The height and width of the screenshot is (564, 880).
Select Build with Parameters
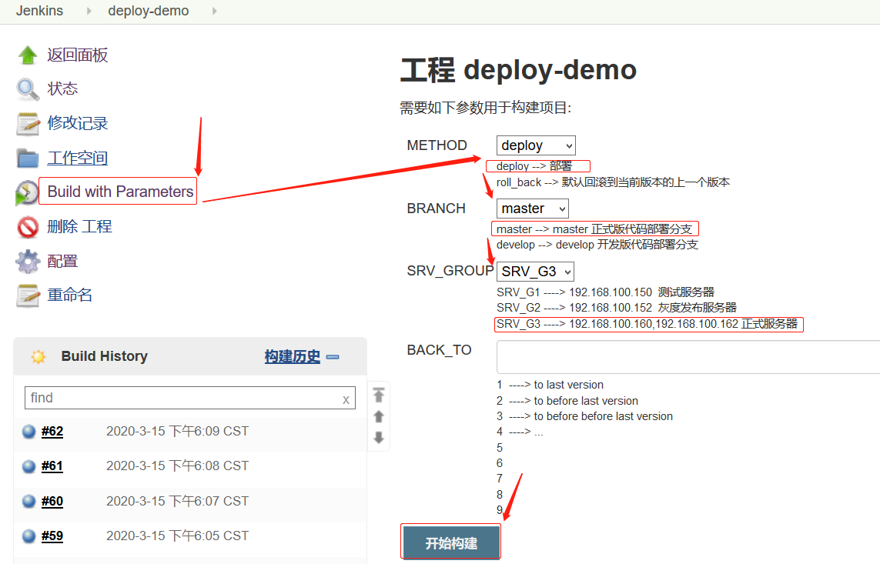pos(120,192)
